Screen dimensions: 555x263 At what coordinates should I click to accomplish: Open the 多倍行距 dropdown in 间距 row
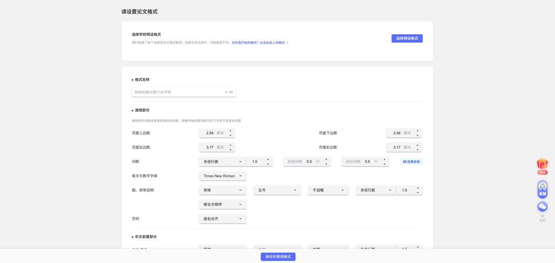click(222, 162)
